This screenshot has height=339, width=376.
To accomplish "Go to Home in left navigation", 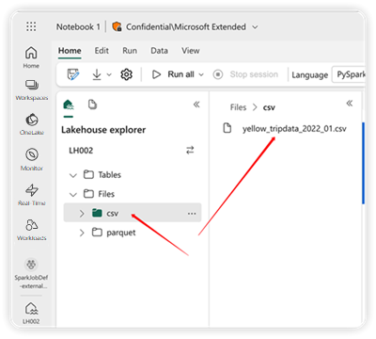I will click(x=31, y=56).
